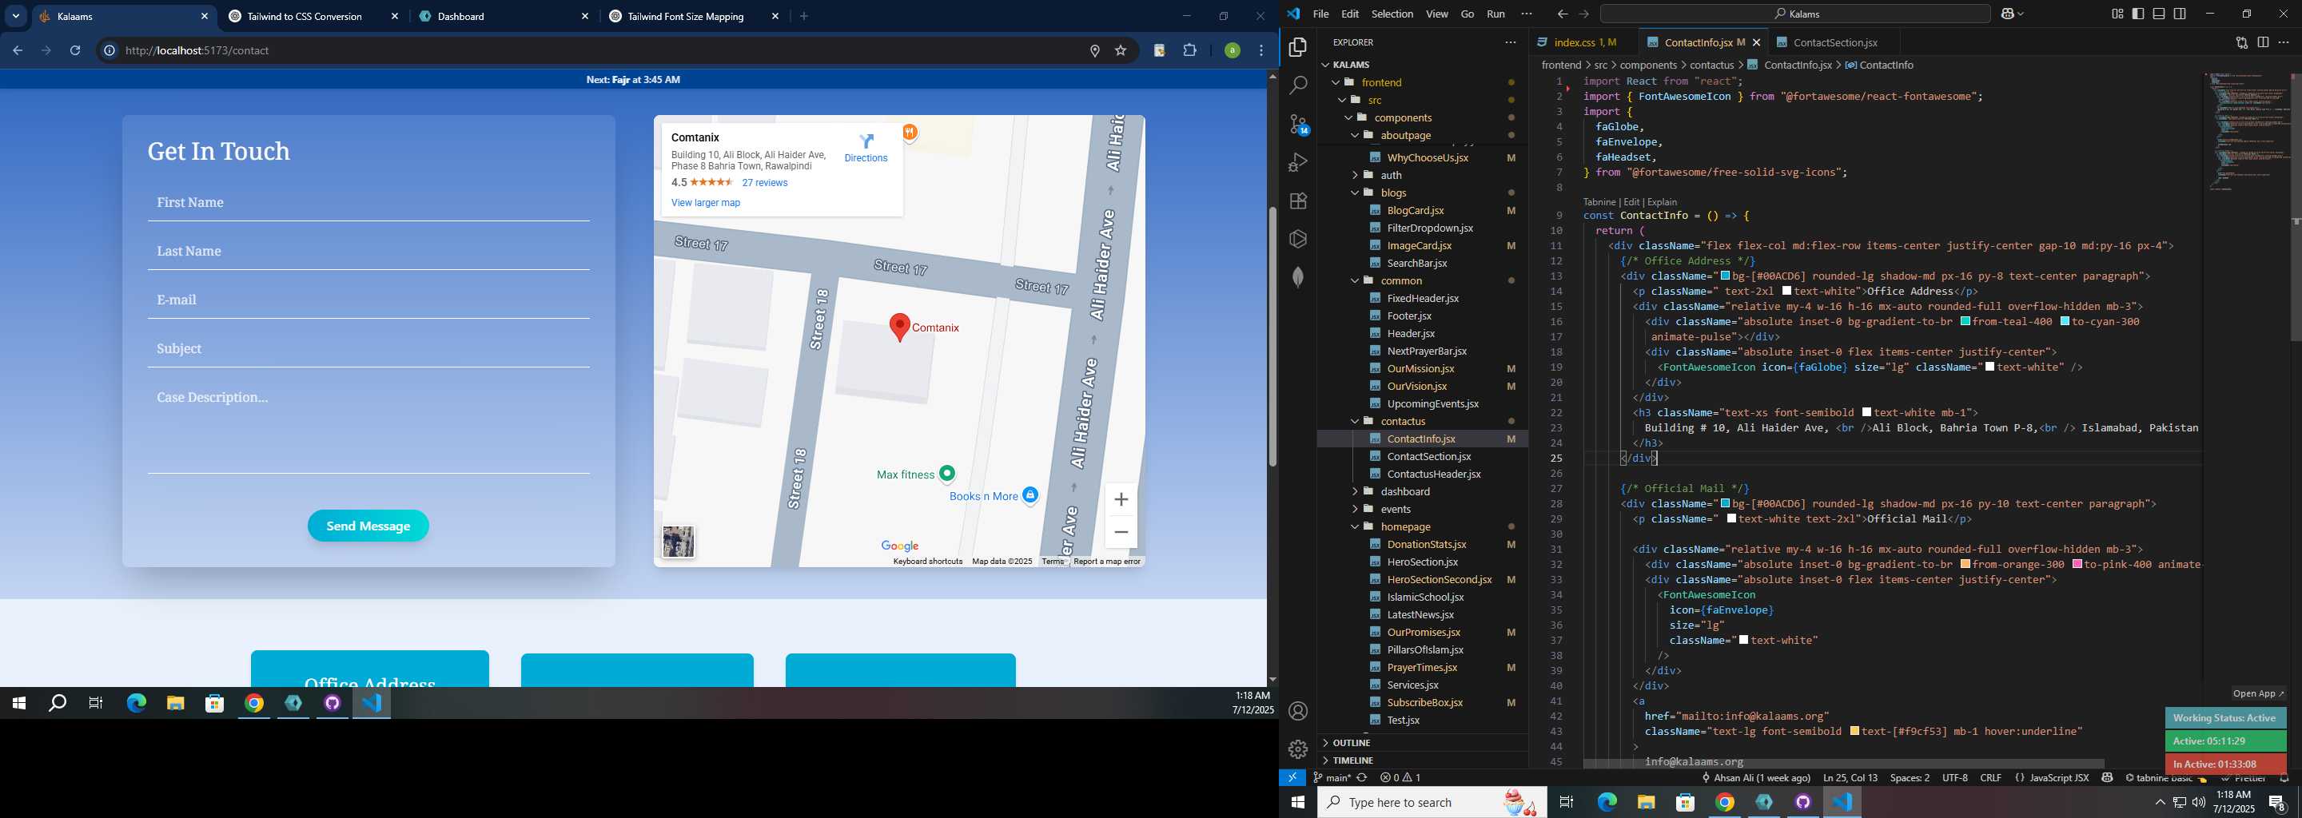Zoom in on the Google map
2302x818 pixels.
(x=1121, y=500)
